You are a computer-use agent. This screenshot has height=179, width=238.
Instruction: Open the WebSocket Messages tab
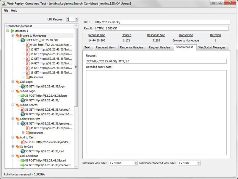tap(212, 47)
